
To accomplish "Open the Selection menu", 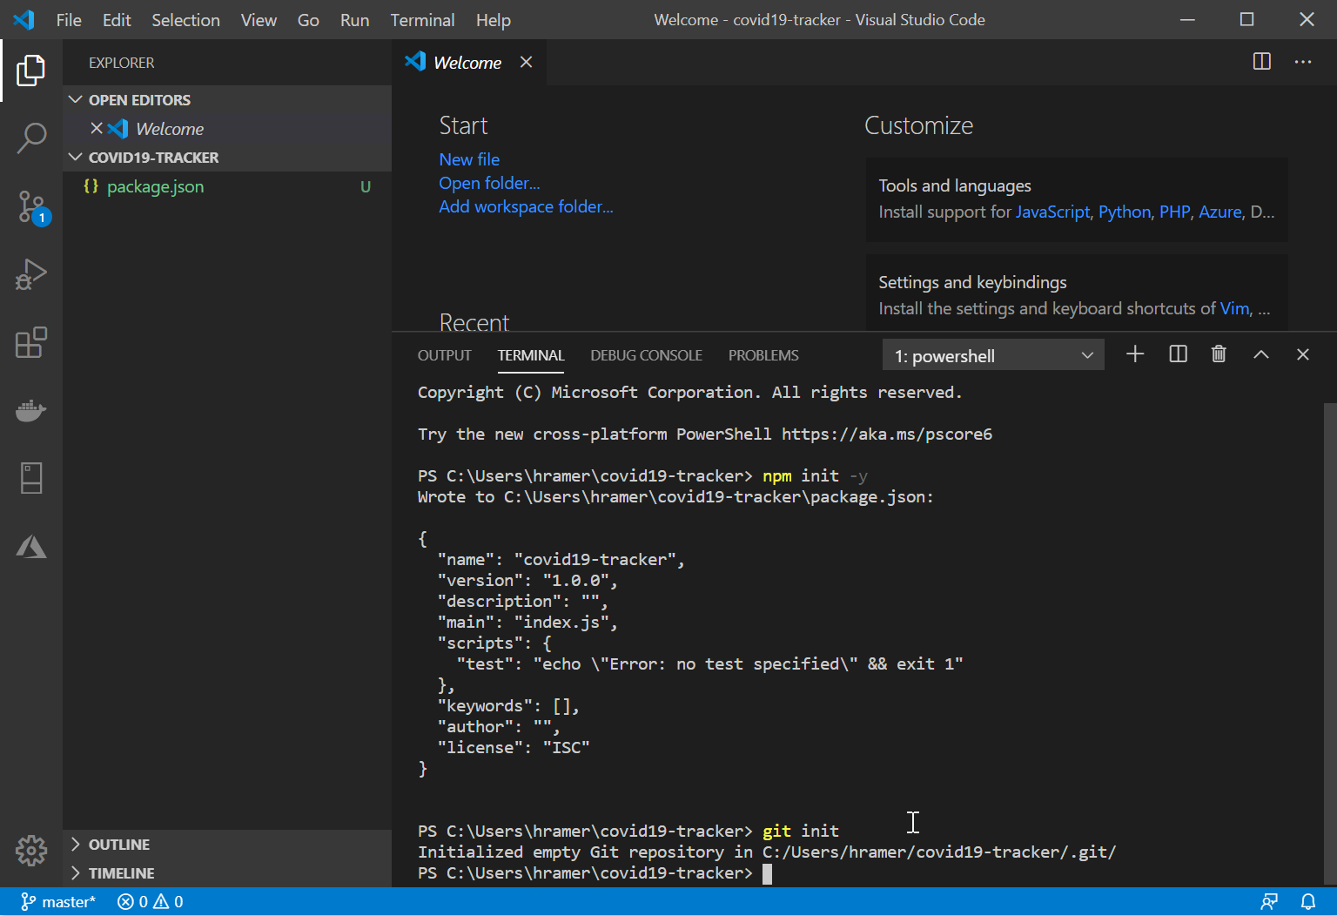I will [x=185, y=19].
